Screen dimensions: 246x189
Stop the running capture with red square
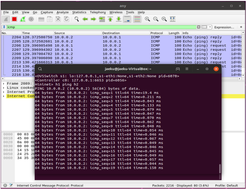[x=14, y=19]
